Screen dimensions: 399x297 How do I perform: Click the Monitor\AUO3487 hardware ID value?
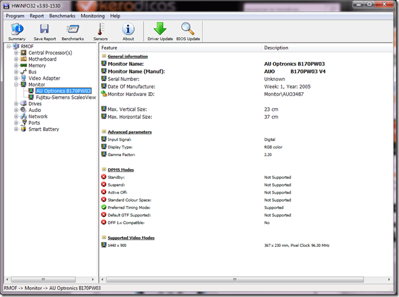[284, 94]
